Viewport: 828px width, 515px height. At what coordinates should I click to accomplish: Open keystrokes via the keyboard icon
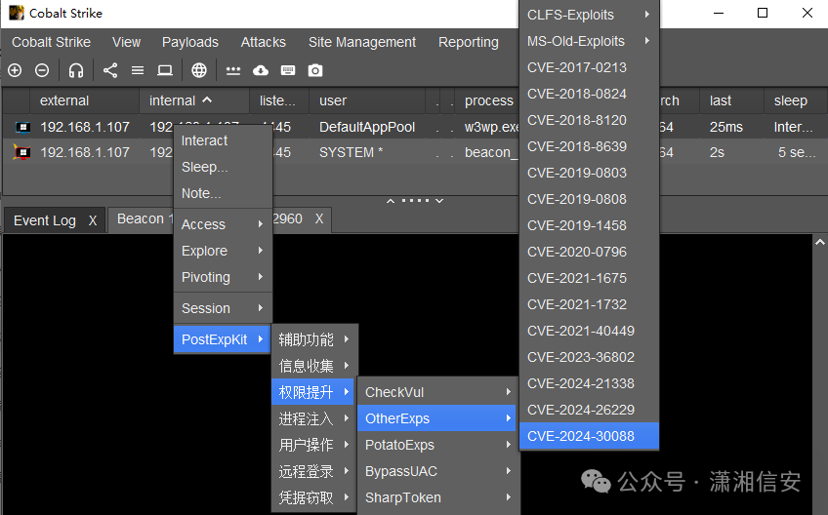click(288, 70)
